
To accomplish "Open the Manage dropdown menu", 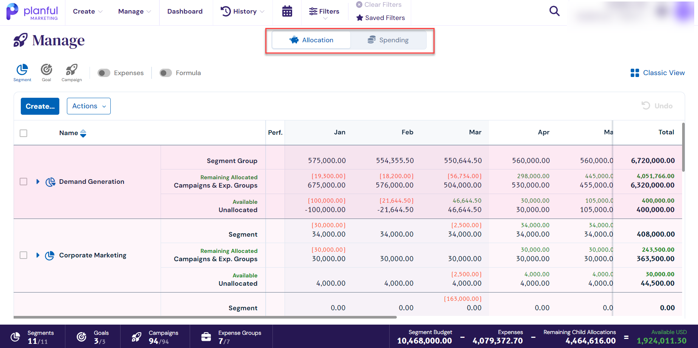I will point(135,11).
